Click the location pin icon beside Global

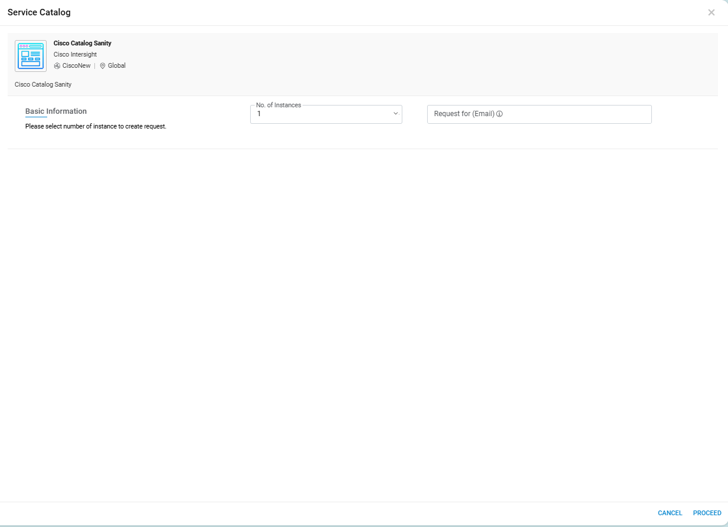coord(103,66)
